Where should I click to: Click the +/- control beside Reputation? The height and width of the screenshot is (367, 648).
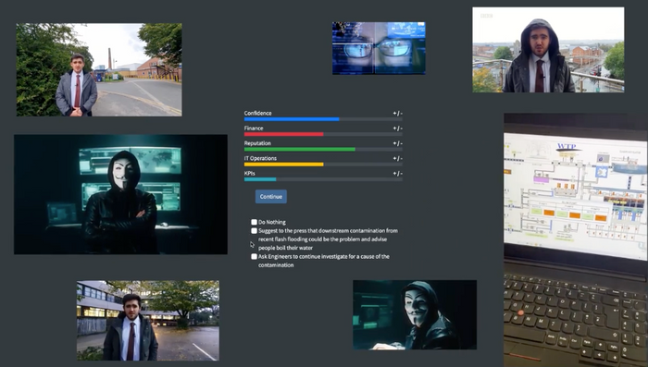[x=397, y=143]
